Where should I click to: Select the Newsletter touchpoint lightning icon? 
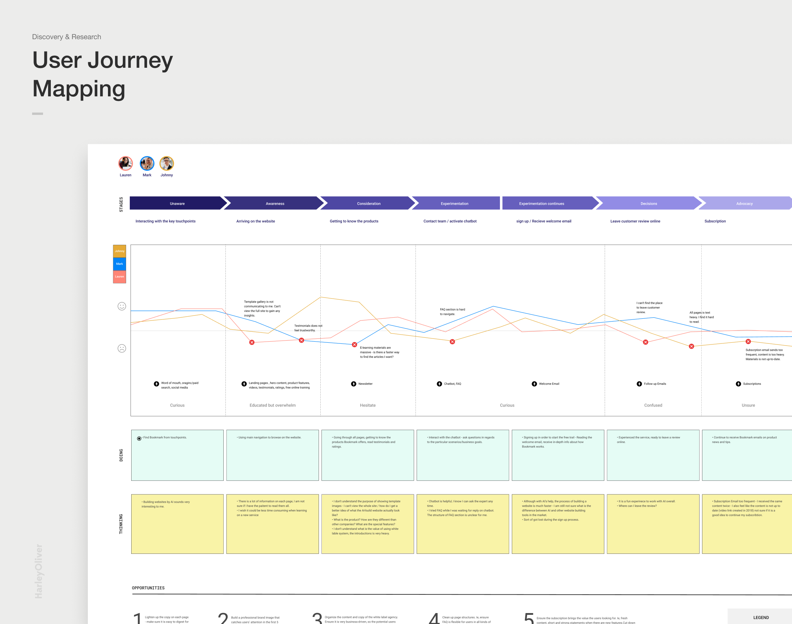pyautogui.click(x=353, y=384)
